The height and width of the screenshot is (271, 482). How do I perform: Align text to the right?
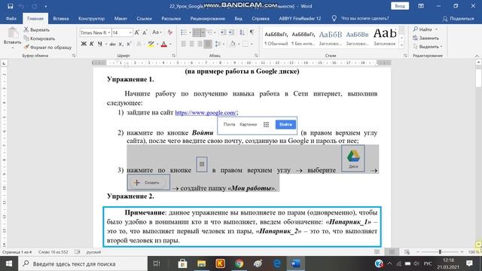point(200,44)
